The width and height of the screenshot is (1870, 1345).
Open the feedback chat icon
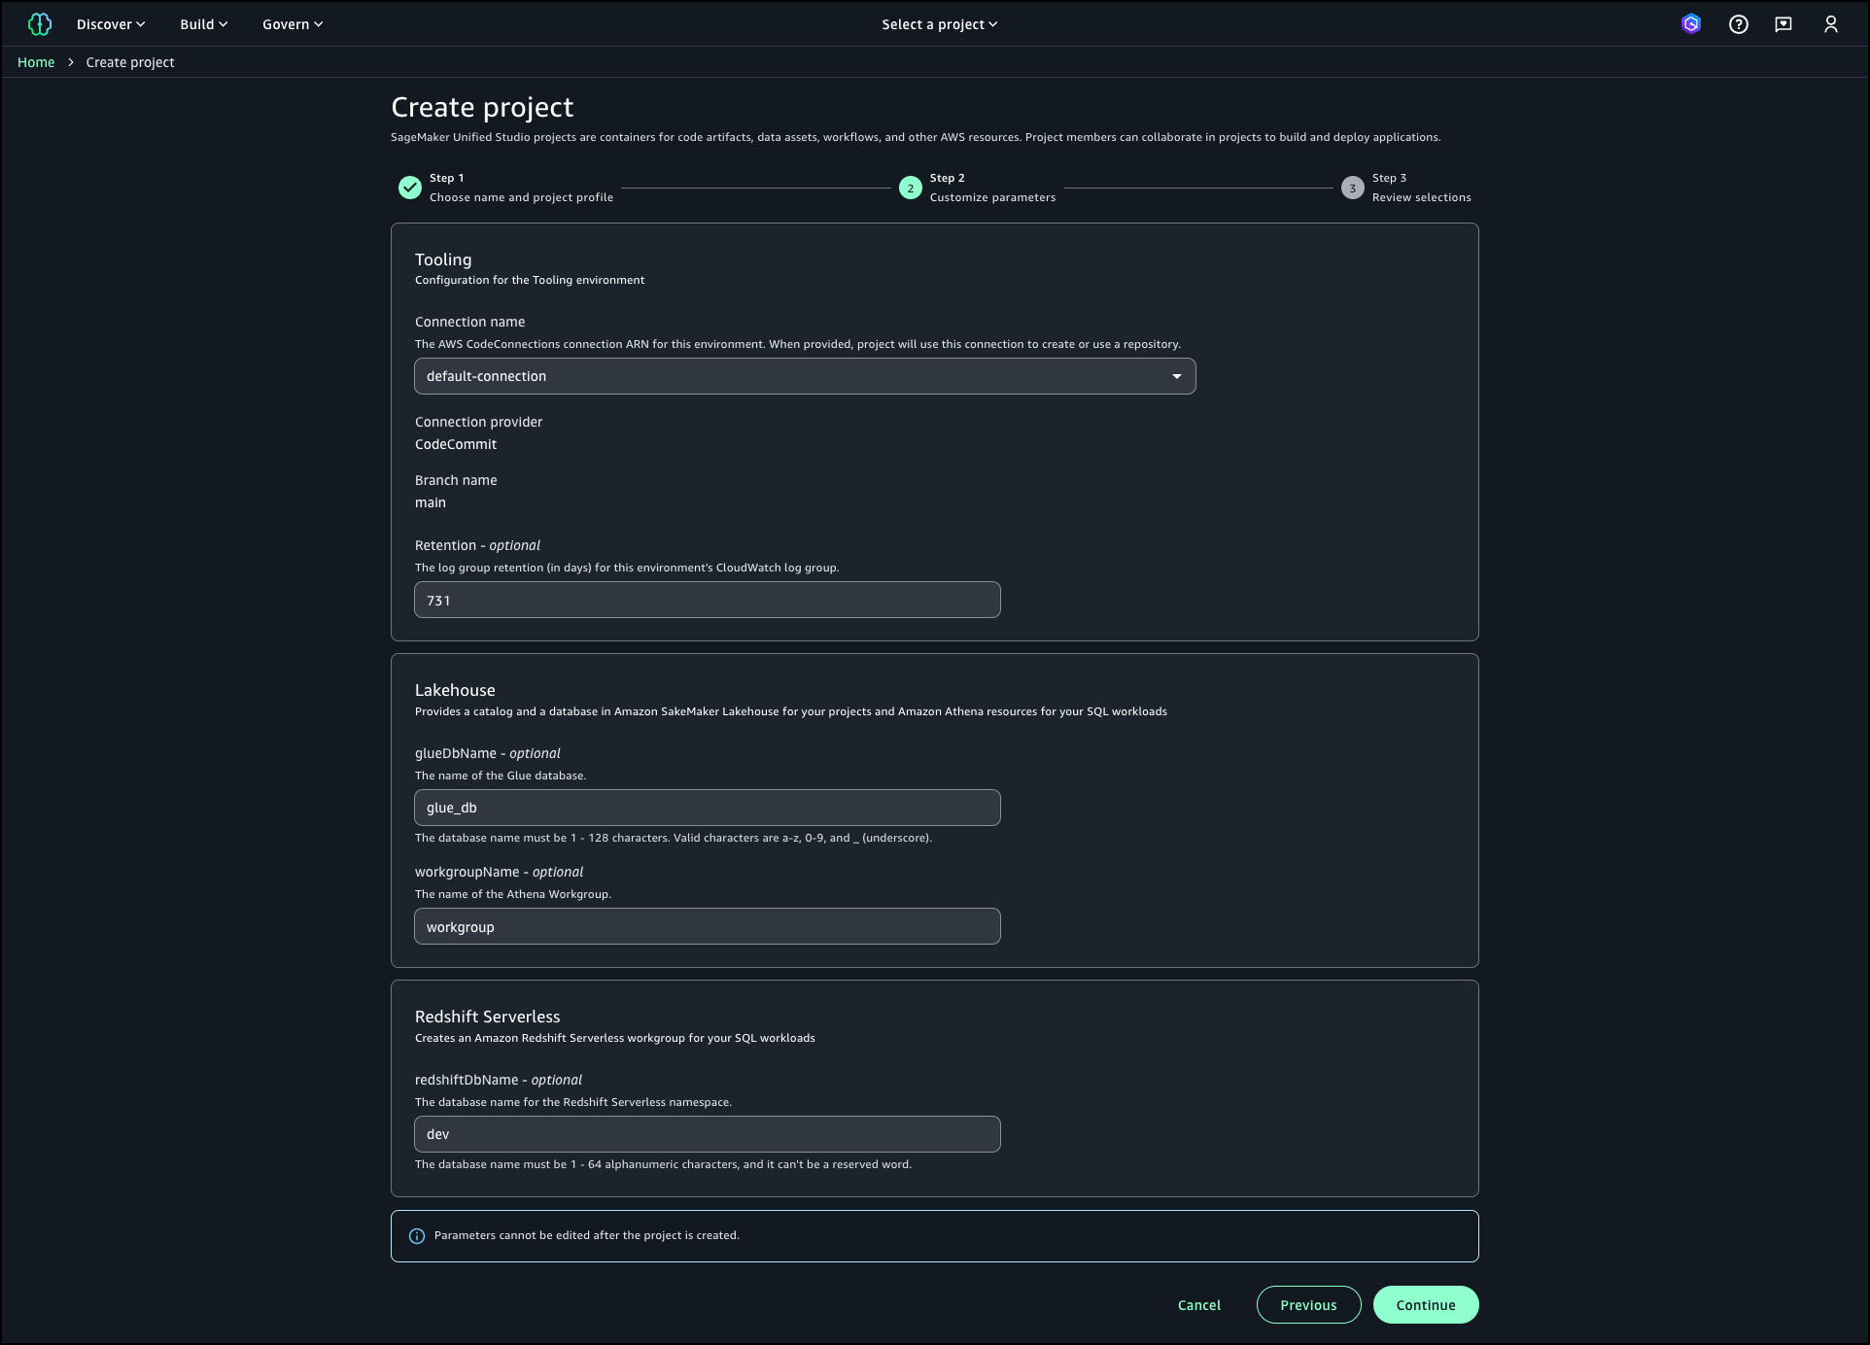[x=1783, y=24]
